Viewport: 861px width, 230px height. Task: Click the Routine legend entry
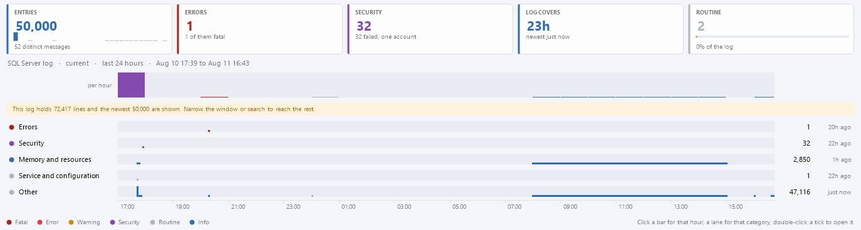tap(165, 222)
